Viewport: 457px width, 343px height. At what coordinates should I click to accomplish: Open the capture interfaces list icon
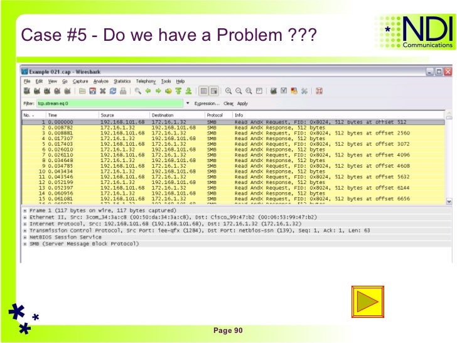(27, 91)
